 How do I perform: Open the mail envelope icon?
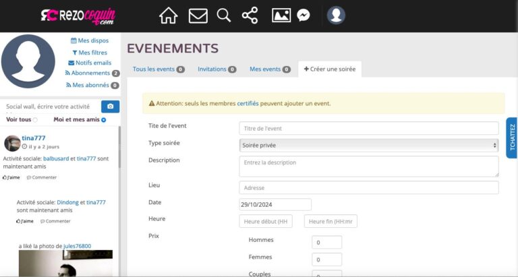(x=198, y=16)
